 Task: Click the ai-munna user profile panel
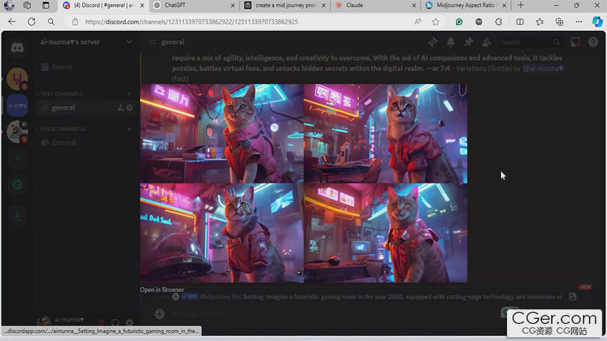pyautogui.click(x=65, y=320)
